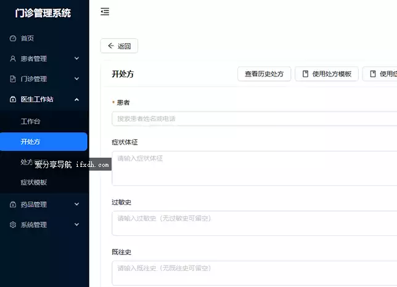
Task: Click the 药品管理 medicine box icon
Action: pyautogui.click(x=13, y=204)
